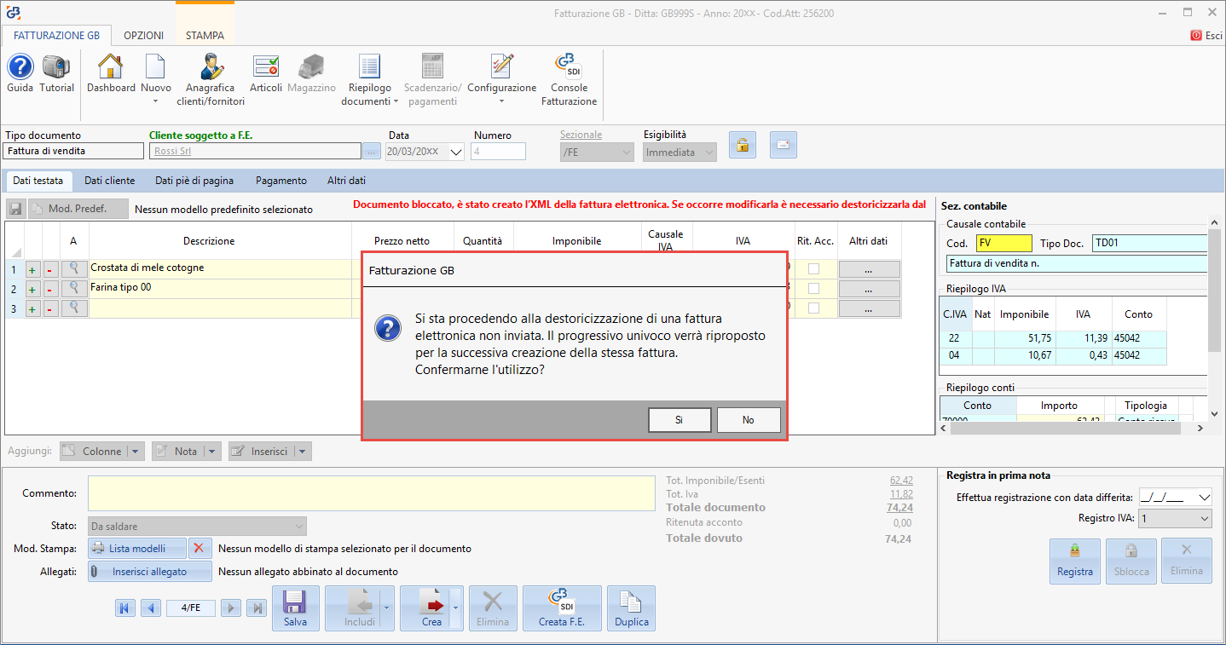Screen dimensions: 1226x645
Task: Click the minus icon in row 3
Action: point(49,308)
